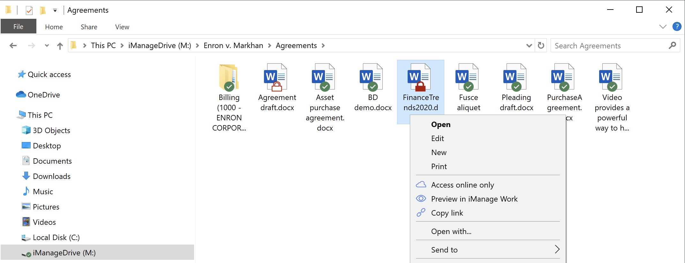Screen dimensions: 685x263
Task: Go forward with the right arrow button
Action: coord(31,46)
